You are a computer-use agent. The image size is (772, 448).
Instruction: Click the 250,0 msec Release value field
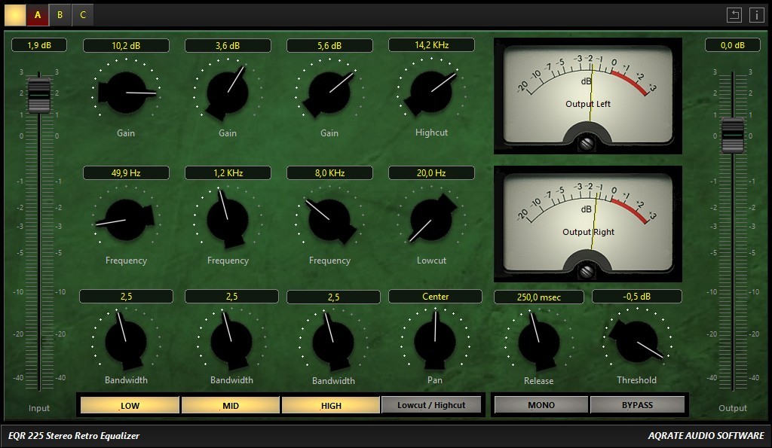pos(538,297)
